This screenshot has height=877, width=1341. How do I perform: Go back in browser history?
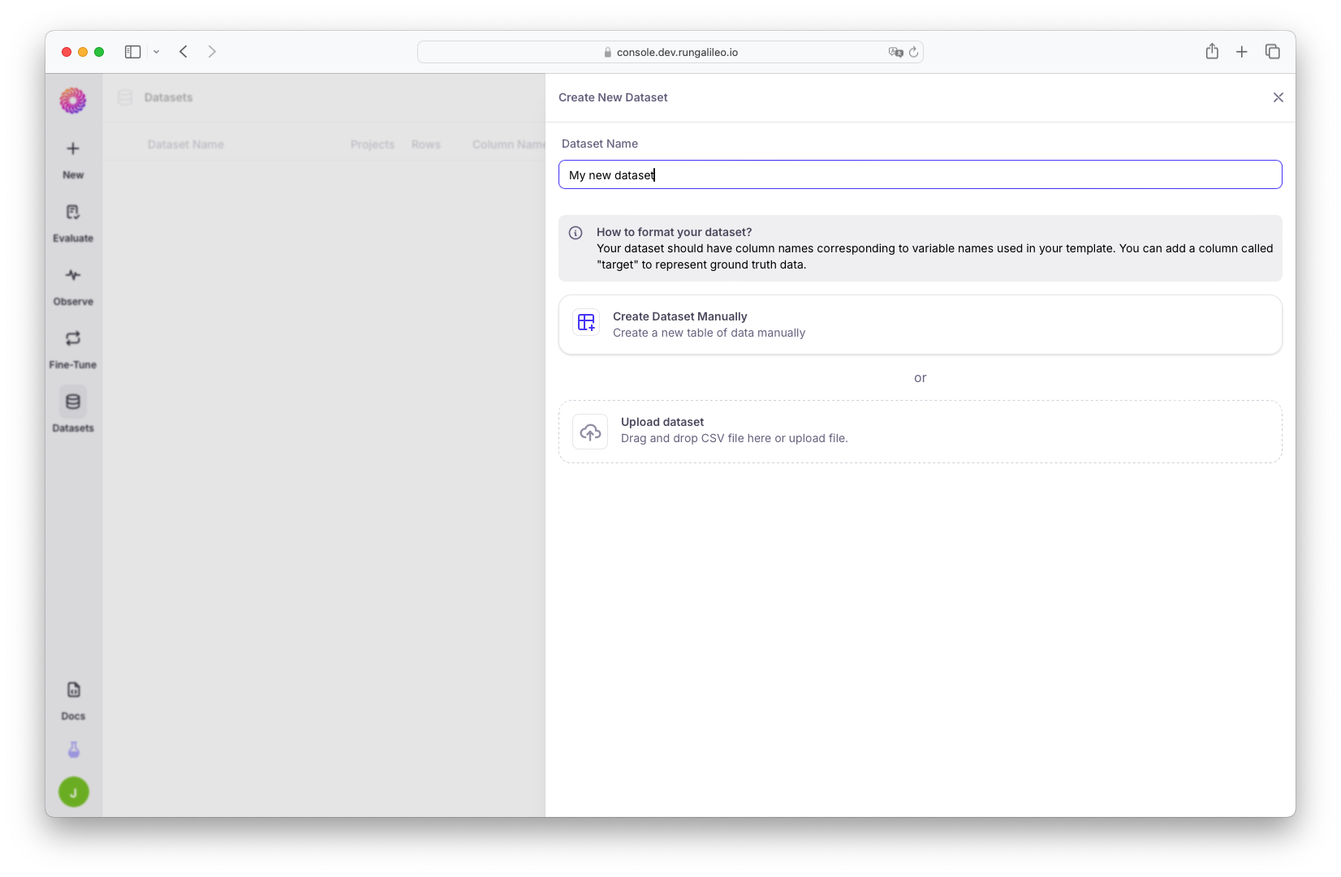(x=183, y=52)
